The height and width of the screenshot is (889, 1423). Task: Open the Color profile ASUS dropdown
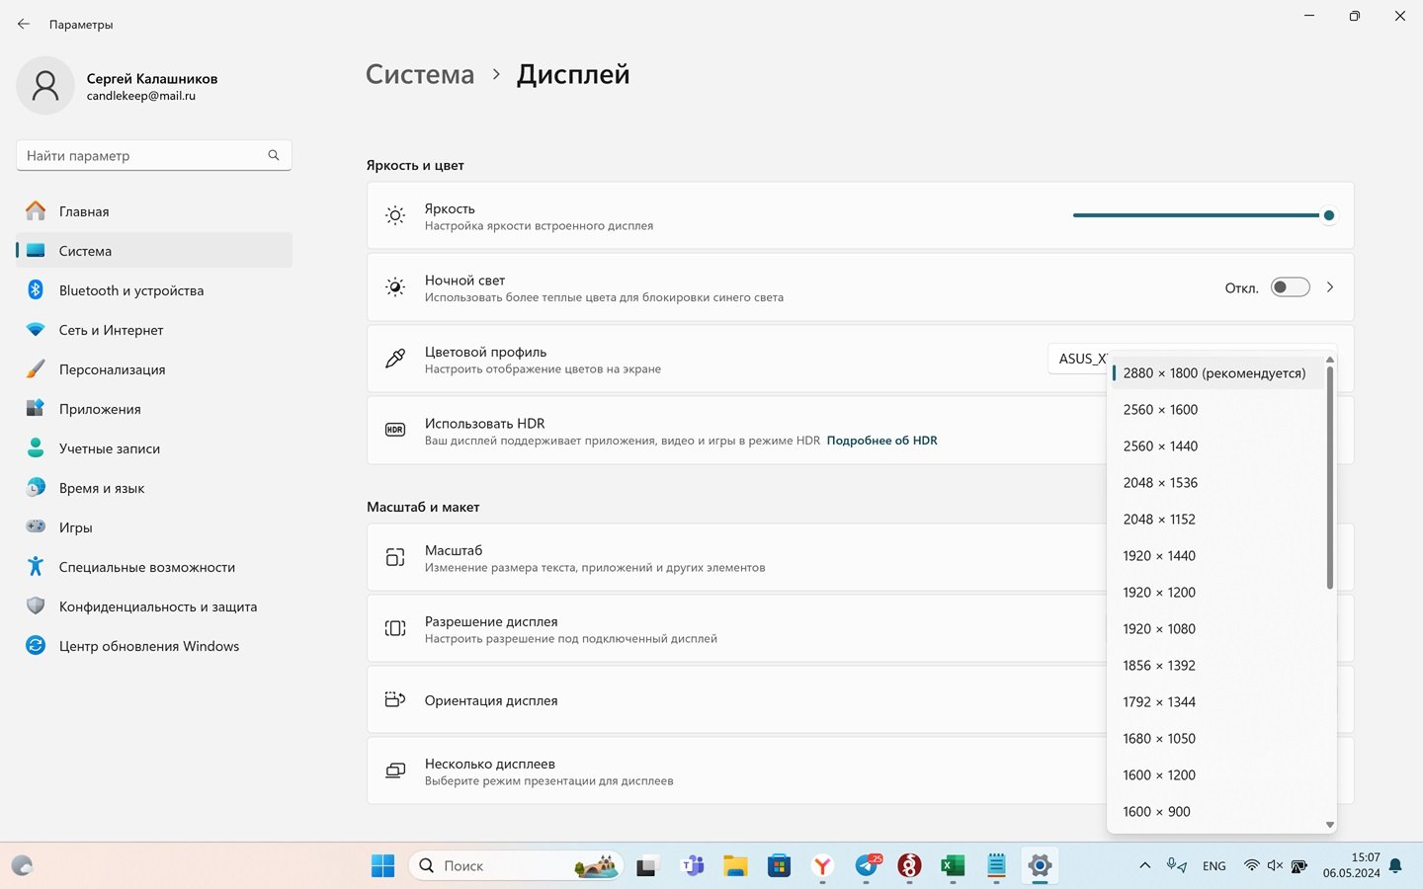[x=1078, y=359]
